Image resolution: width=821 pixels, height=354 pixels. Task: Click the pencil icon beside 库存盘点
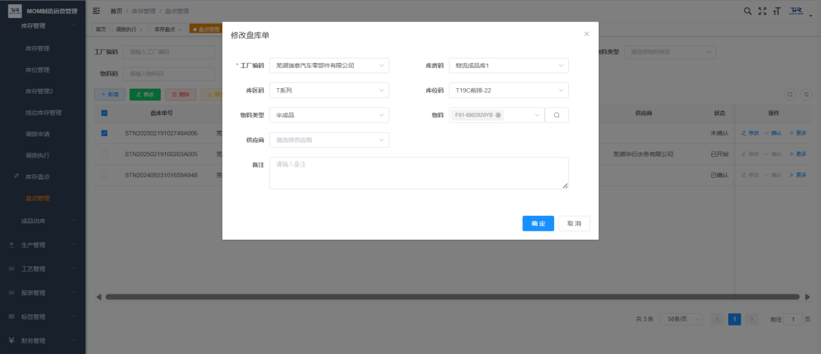pyautogui.click(x=16, y=176)
